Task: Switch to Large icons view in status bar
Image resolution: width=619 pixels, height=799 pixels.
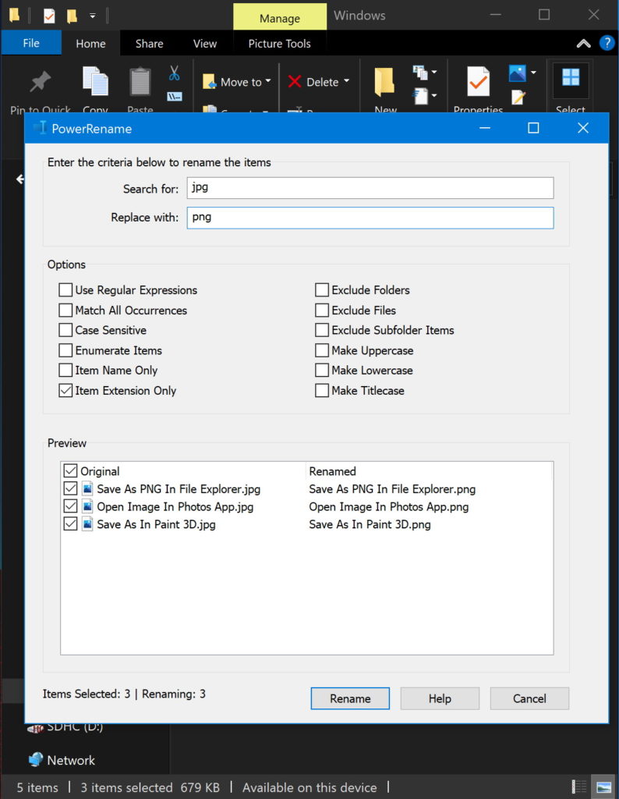Action: click(x=603, y=787)
